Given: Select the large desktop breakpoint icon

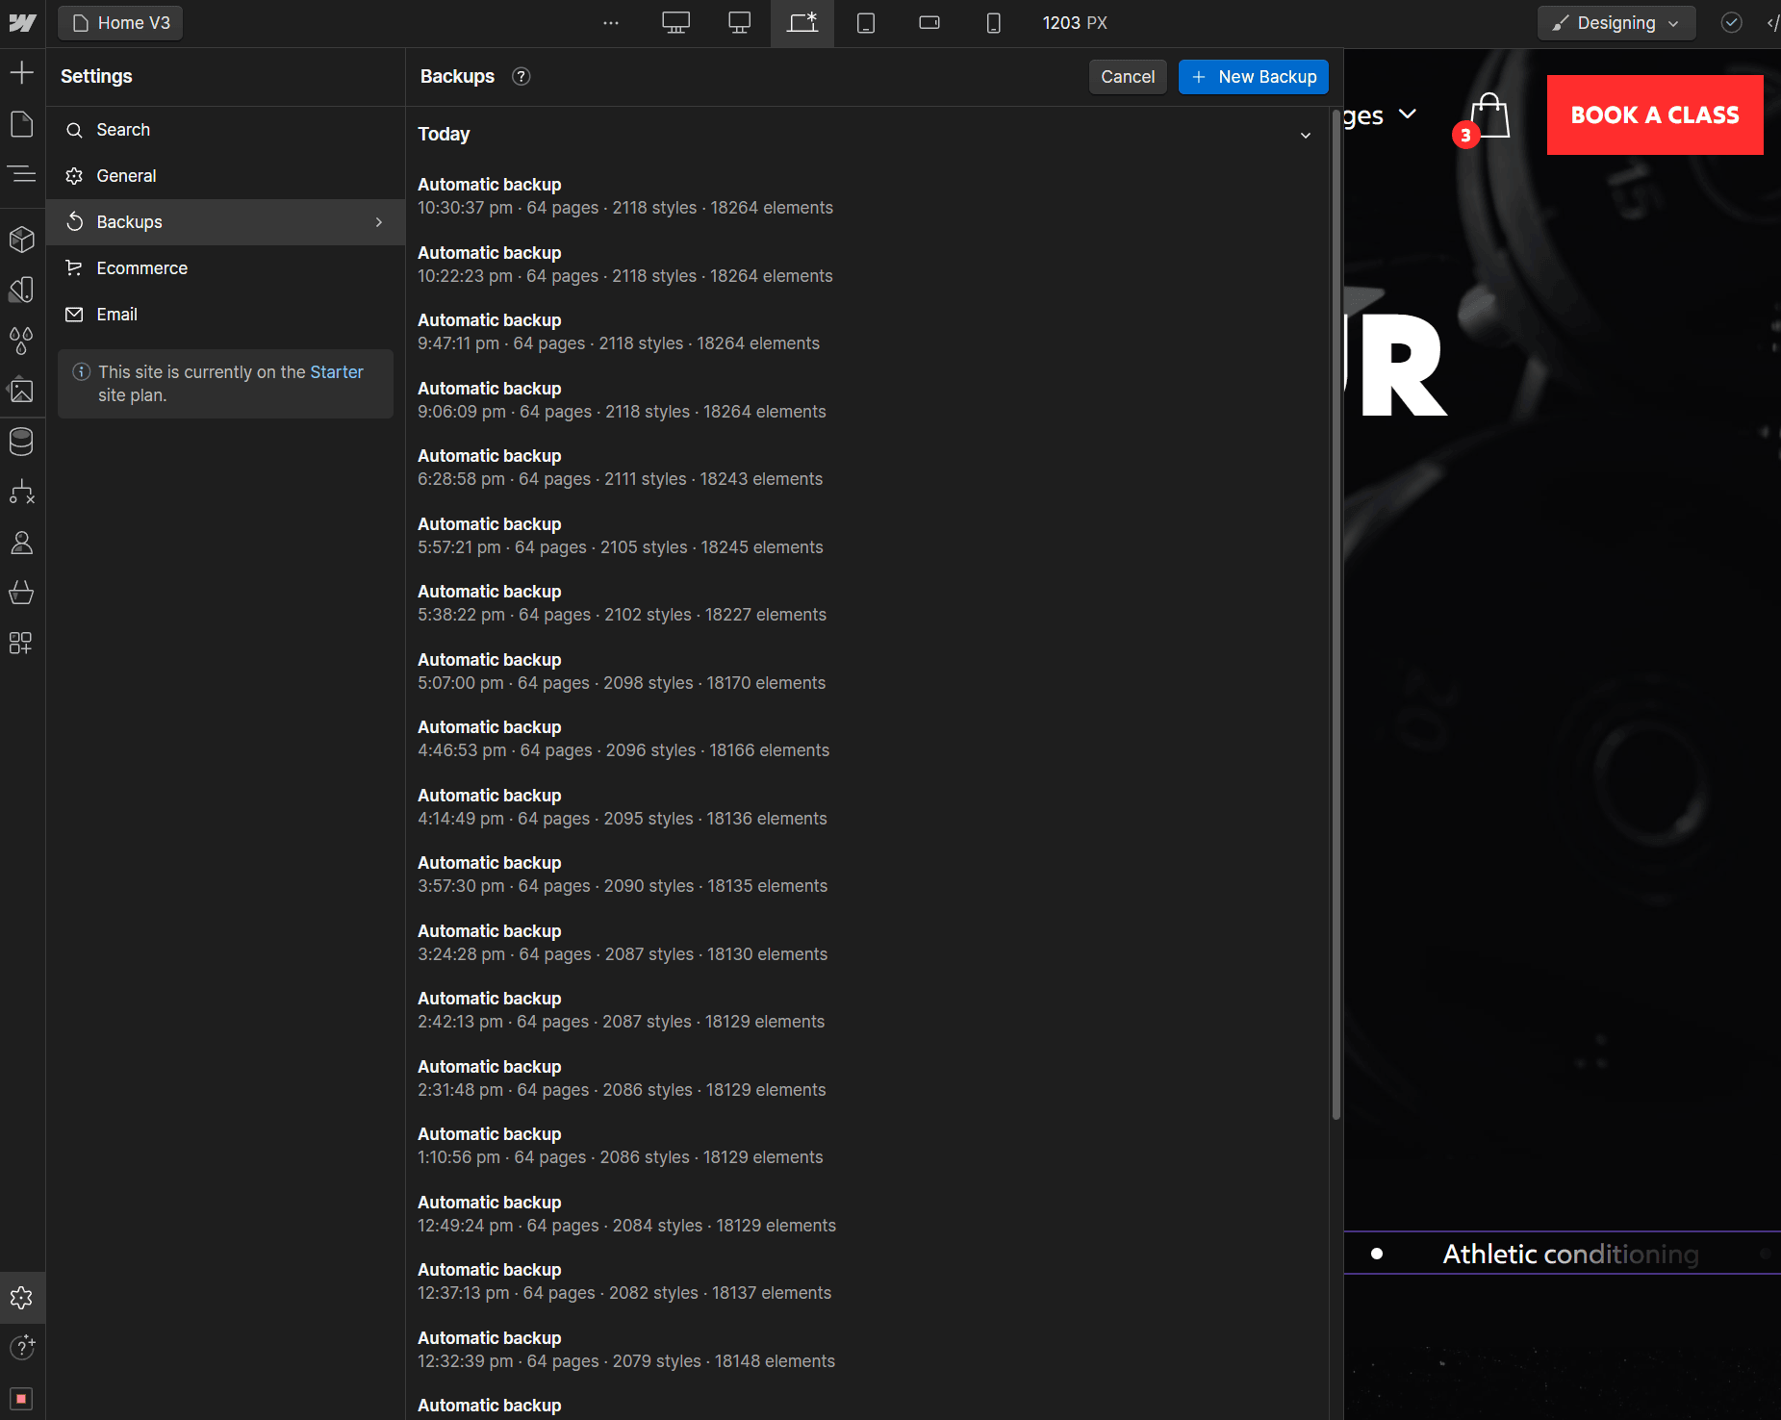Looking at the screenshot, I should coord(676,23).
